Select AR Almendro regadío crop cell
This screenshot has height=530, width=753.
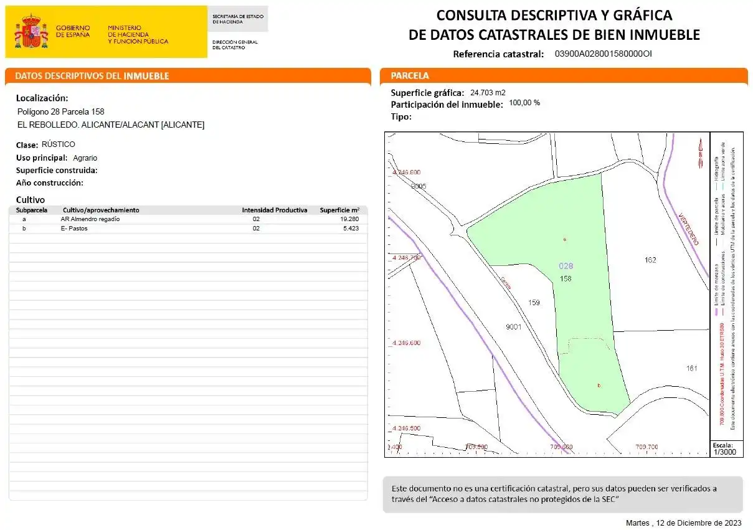pyautogui.click(x=90, y=219)
